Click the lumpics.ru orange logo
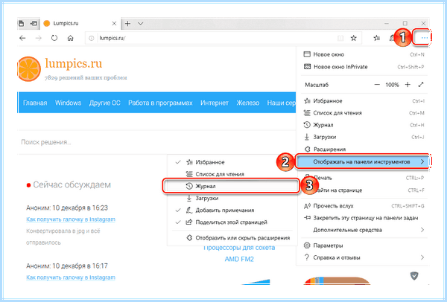This screenshot has height=302, width=447. tap(28, 69)
